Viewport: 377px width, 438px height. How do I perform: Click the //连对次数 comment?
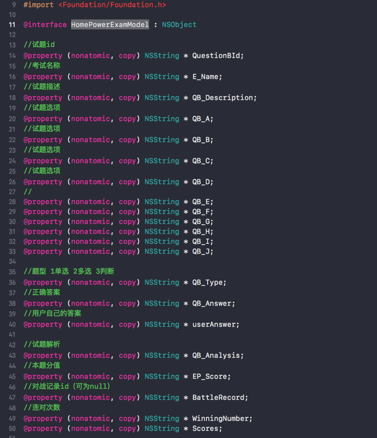[x=42, y=408]
